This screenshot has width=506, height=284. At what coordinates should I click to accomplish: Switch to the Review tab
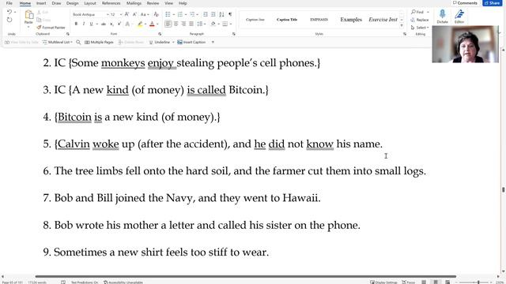pyautogui.click(x=153, y=3)
